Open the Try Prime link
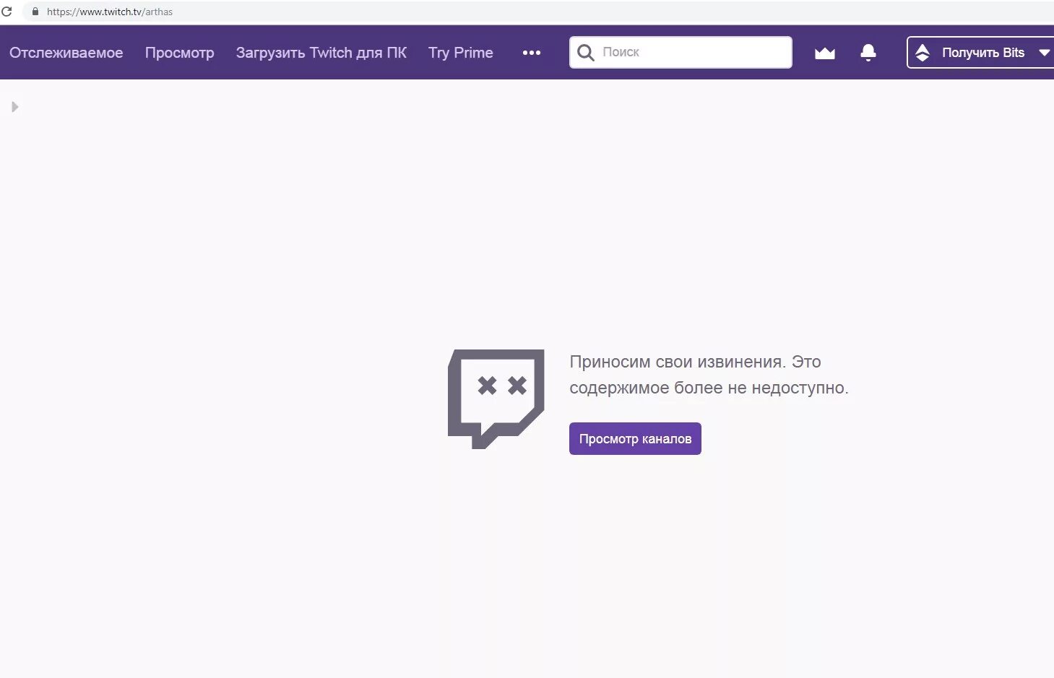Viewport: 1054px width, 678px height. (461, 53)
